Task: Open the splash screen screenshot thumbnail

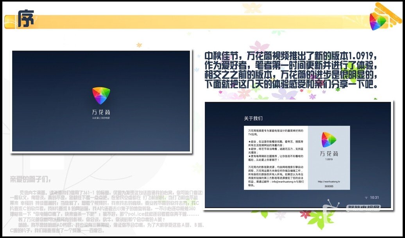Action: [x=101, y=101]
